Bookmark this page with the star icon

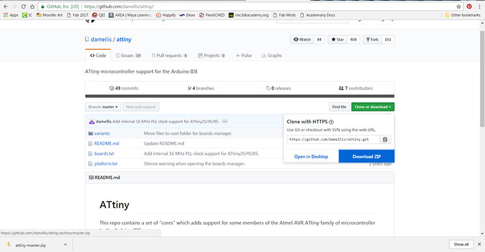[x=459, y=6]
